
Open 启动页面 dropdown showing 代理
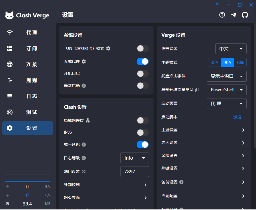click(227, 104)
